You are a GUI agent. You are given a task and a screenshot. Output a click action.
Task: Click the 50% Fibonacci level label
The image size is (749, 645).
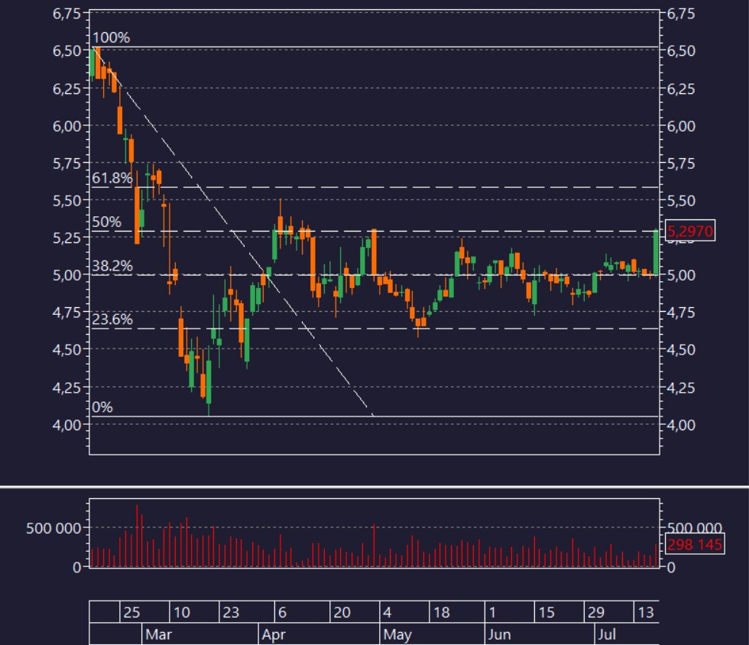(106, 222)
